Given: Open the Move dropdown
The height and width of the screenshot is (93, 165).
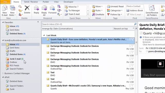Looking at the screenshot, I should (97, 6).
